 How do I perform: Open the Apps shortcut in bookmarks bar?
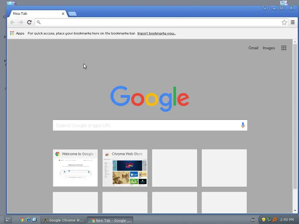pyautogui.click(x=17, y=33)
